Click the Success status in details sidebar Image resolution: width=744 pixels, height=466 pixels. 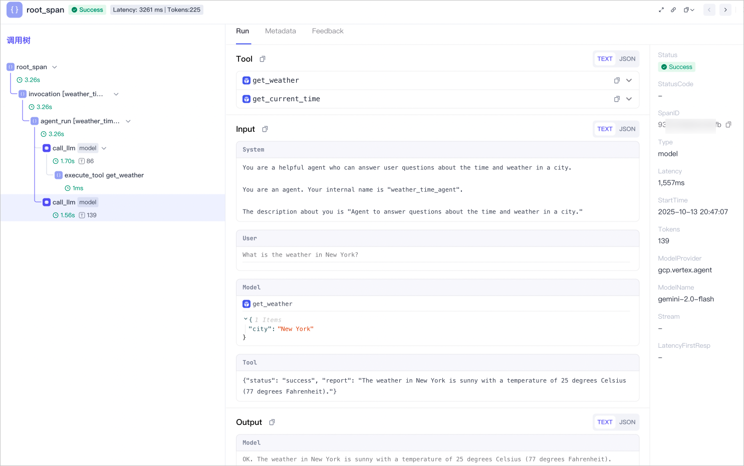click(676, 67)
